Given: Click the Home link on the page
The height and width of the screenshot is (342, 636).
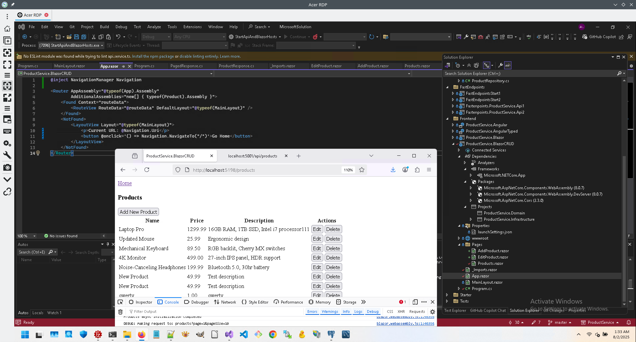Looking at the screenshot, I should [125, 183].
